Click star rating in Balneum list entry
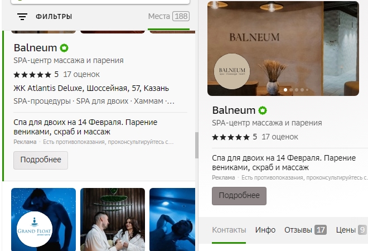Viewport: 368px width, 251px height. coord(32,75)
